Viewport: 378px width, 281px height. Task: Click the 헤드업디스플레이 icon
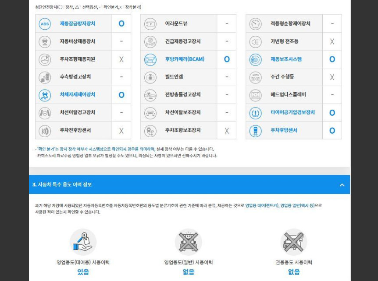[x=256, y=95]
